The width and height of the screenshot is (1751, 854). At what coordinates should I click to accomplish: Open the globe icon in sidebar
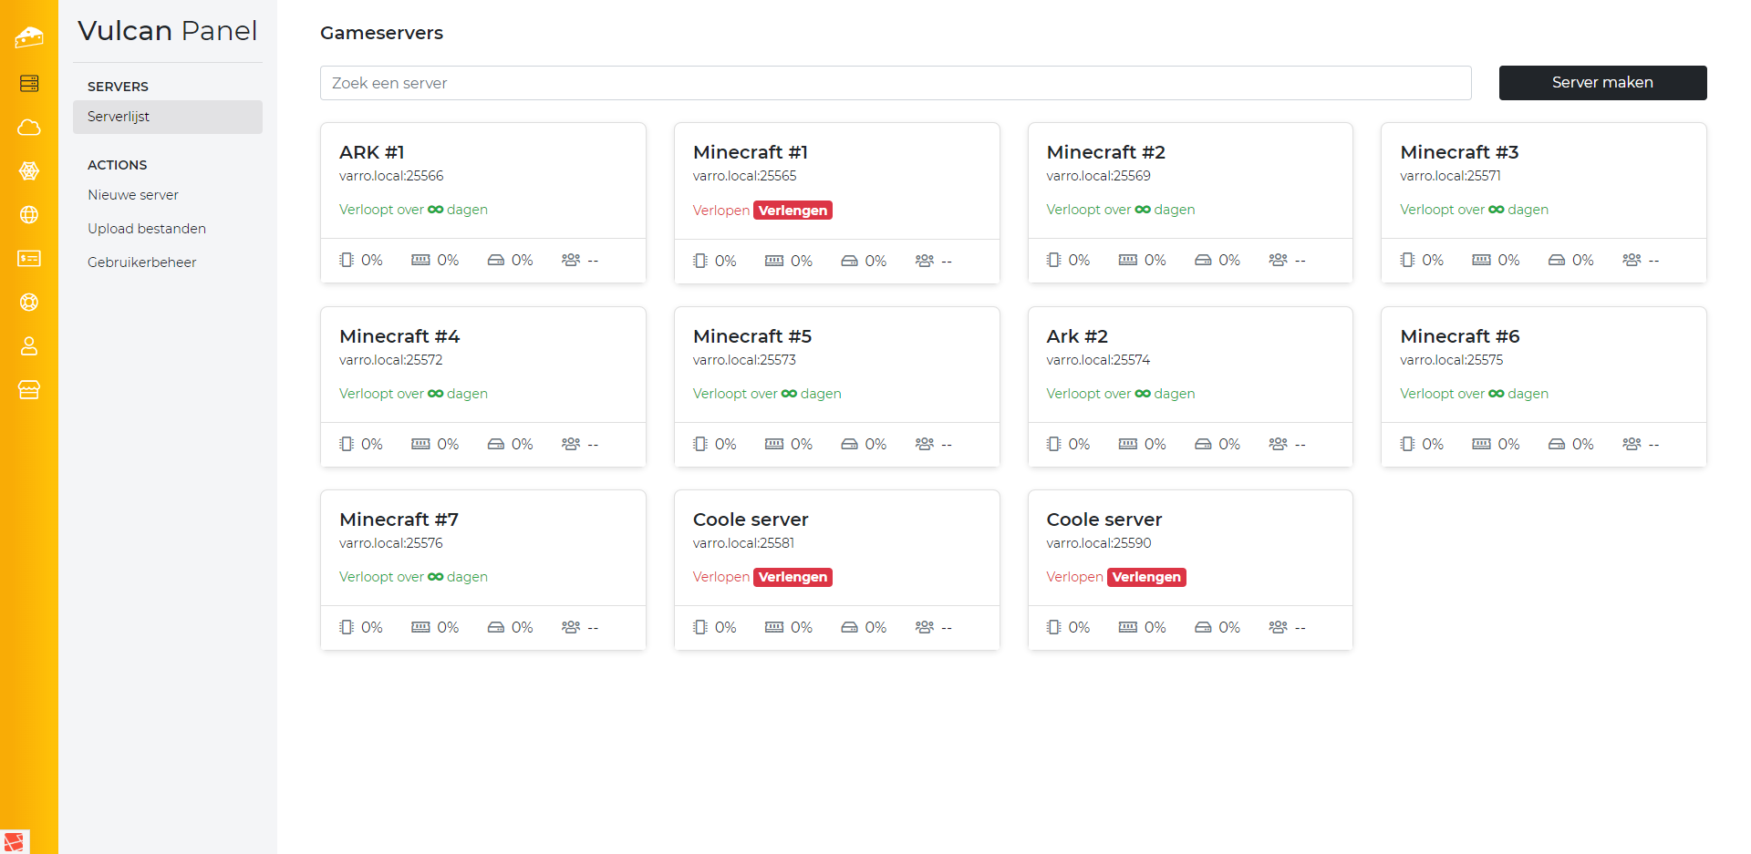point(29,215)
